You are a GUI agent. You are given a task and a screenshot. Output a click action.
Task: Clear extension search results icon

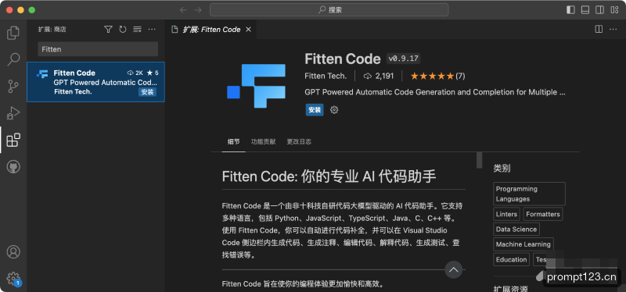click(x=138, y=29)
